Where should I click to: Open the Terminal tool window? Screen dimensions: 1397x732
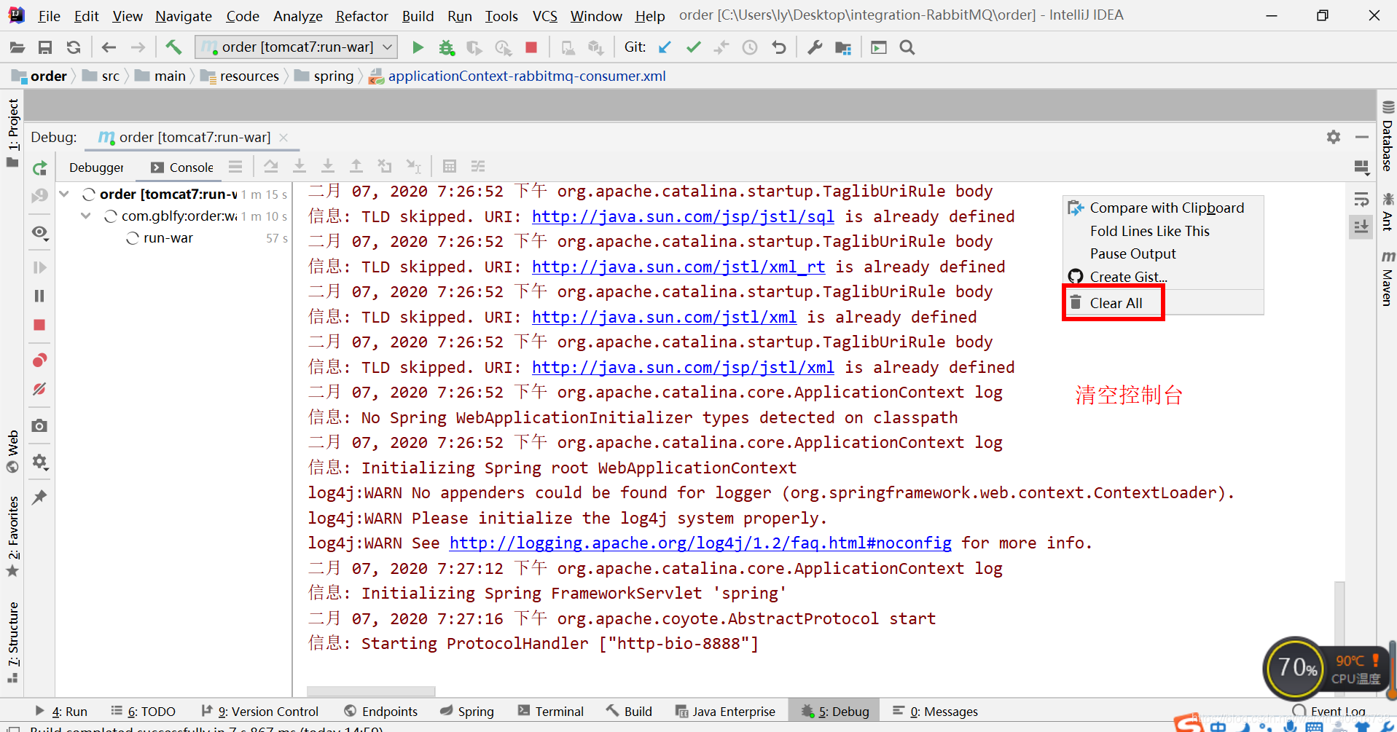(x=551, y=712)
